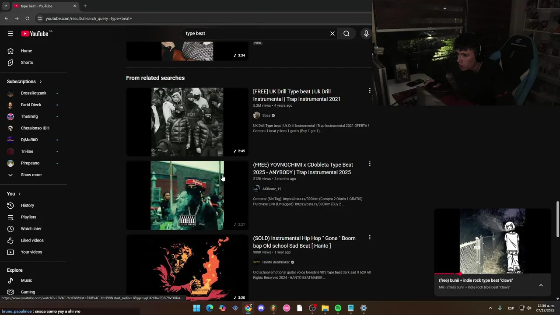Open the tab search dropdown

click(x=5, y=6)
